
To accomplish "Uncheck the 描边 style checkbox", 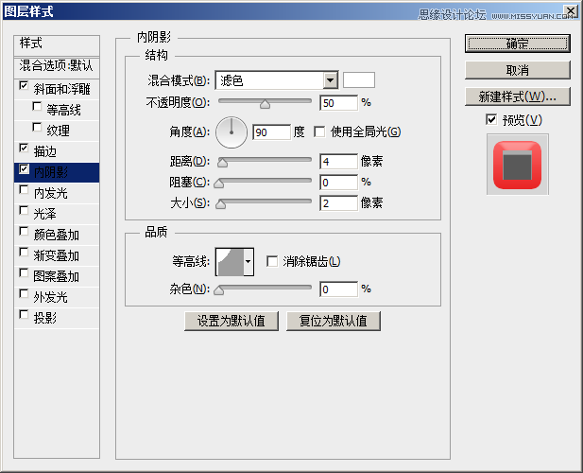I will tap(24, 149).
